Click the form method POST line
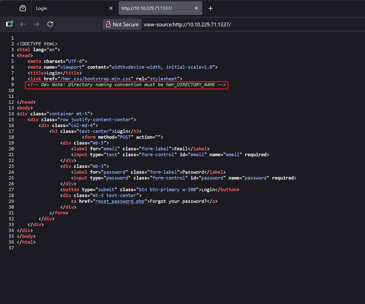Screen dimensions: 365x304 pos(122,137)
